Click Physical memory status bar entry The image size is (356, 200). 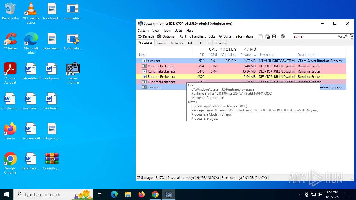click(x=193, y=178)
